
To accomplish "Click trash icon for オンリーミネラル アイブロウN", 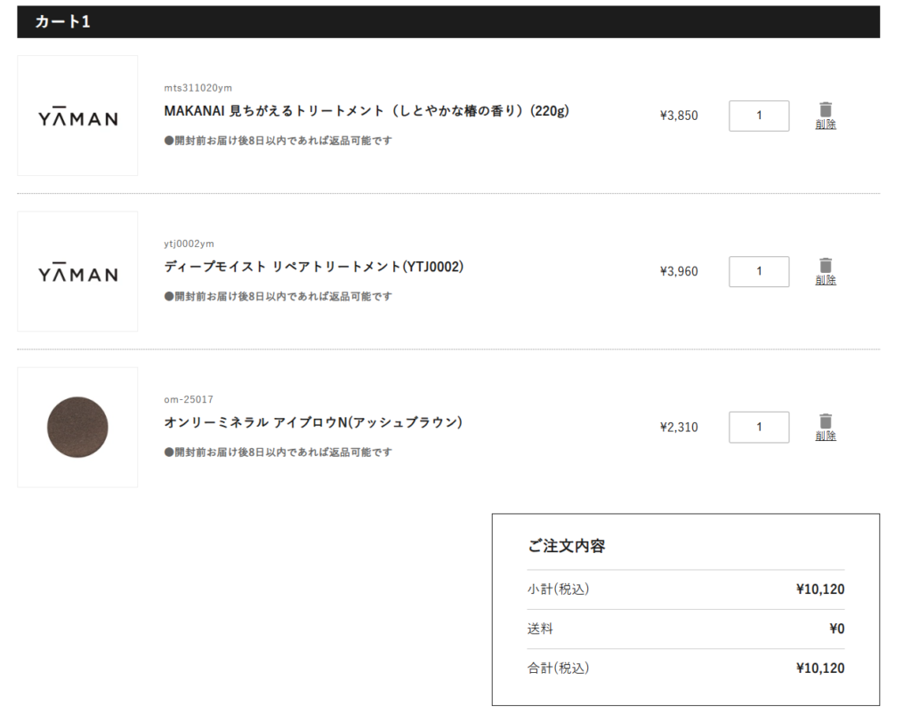I will pyautogui.click(x=825, y=421).
